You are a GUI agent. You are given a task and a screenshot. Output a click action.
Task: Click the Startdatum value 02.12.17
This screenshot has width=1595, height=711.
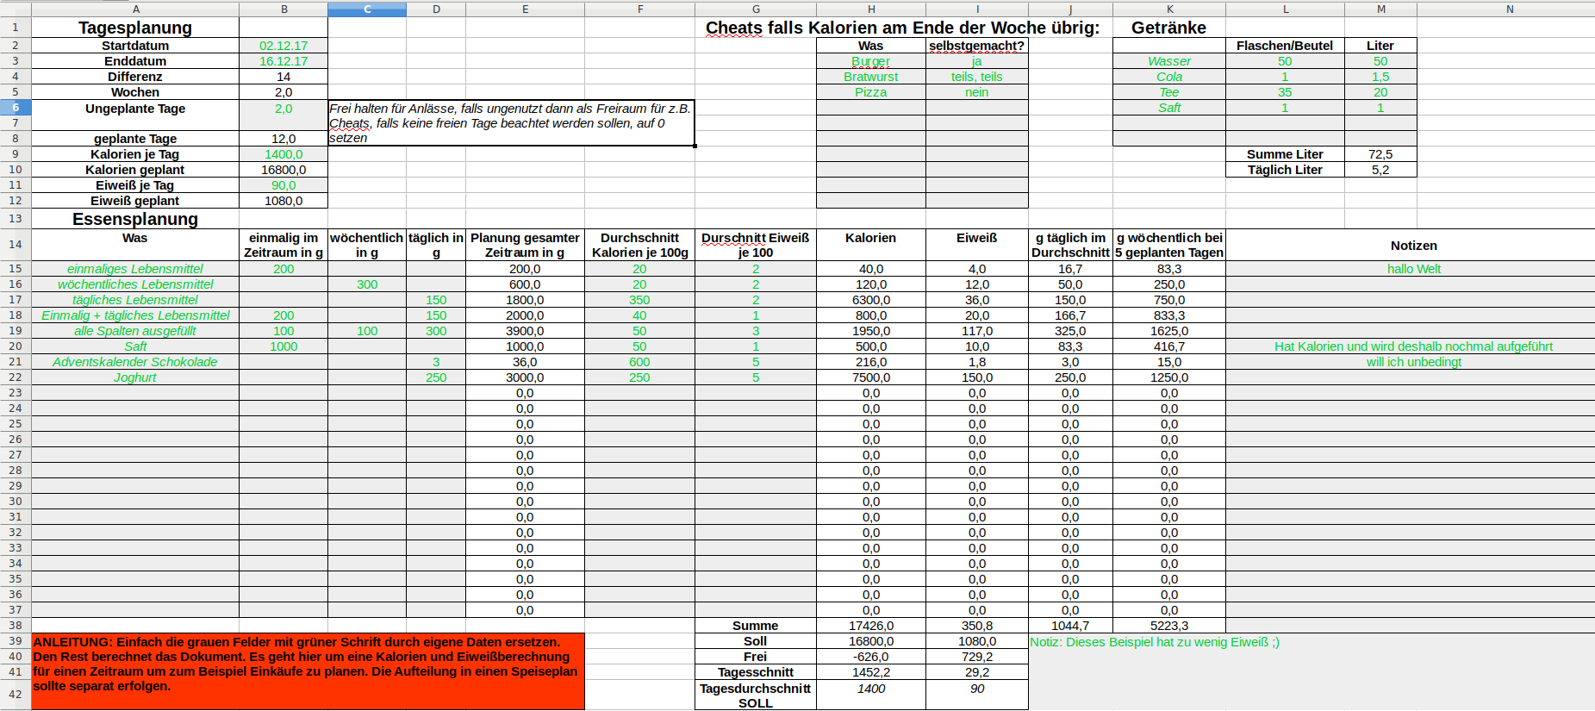[283, 46]
